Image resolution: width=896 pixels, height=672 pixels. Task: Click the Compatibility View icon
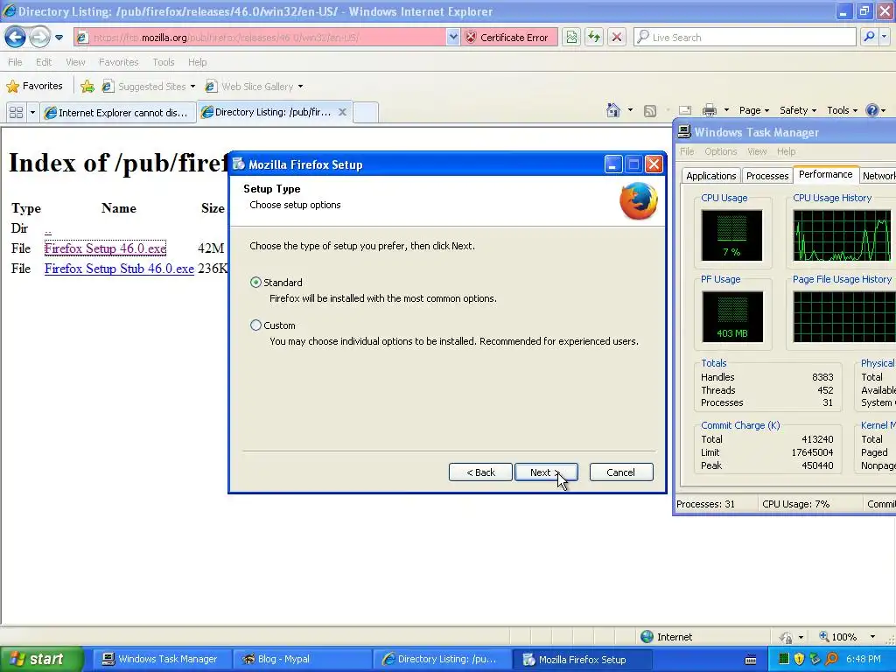click(571, 37)
